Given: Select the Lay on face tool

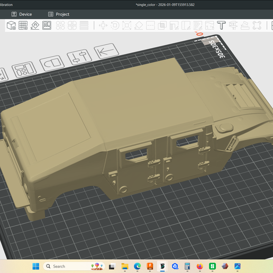Looking at the screenshot, I should point(139,25).
